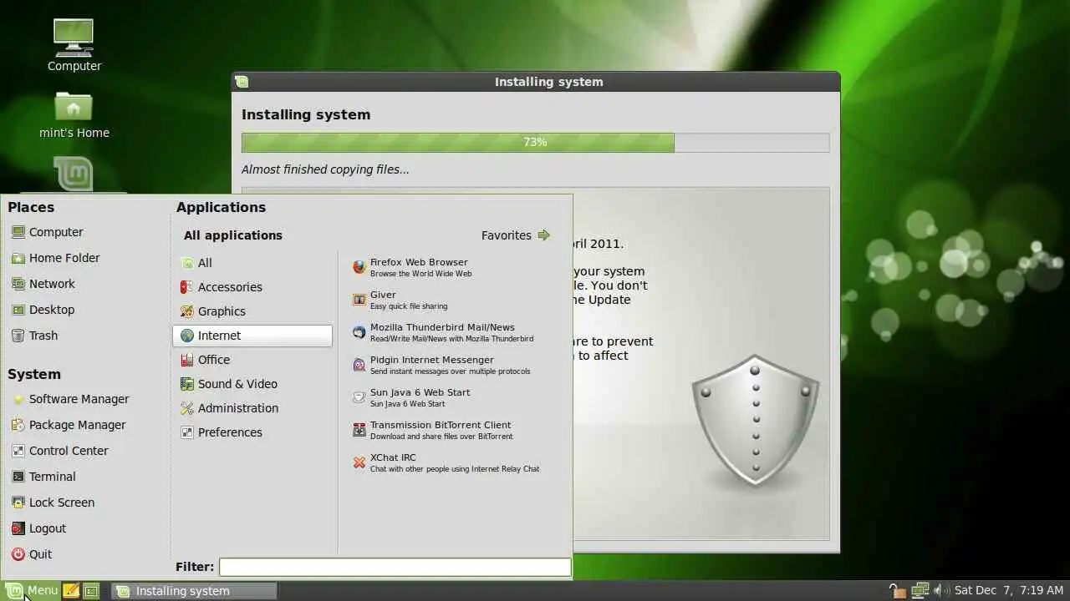
Task: Launch Package Manager
Action: tap(69, 425)
